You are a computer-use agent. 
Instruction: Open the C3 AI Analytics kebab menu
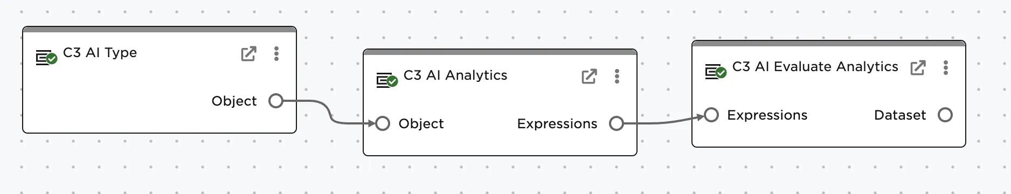[617, 76]
